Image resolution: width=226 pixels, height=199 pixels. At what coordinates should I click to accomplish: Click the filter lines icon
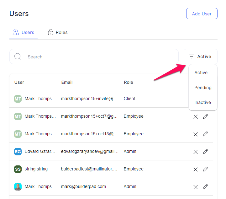pyautogui.click(x=192, y=56)
